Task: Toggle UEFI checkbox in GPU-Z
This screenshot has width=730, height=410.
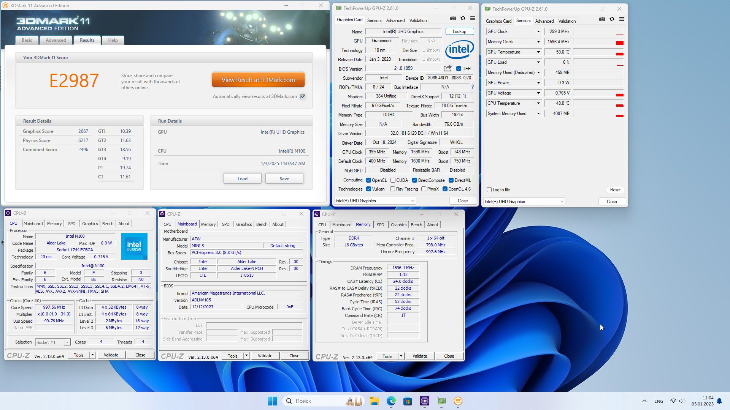Action: point(459,69)
